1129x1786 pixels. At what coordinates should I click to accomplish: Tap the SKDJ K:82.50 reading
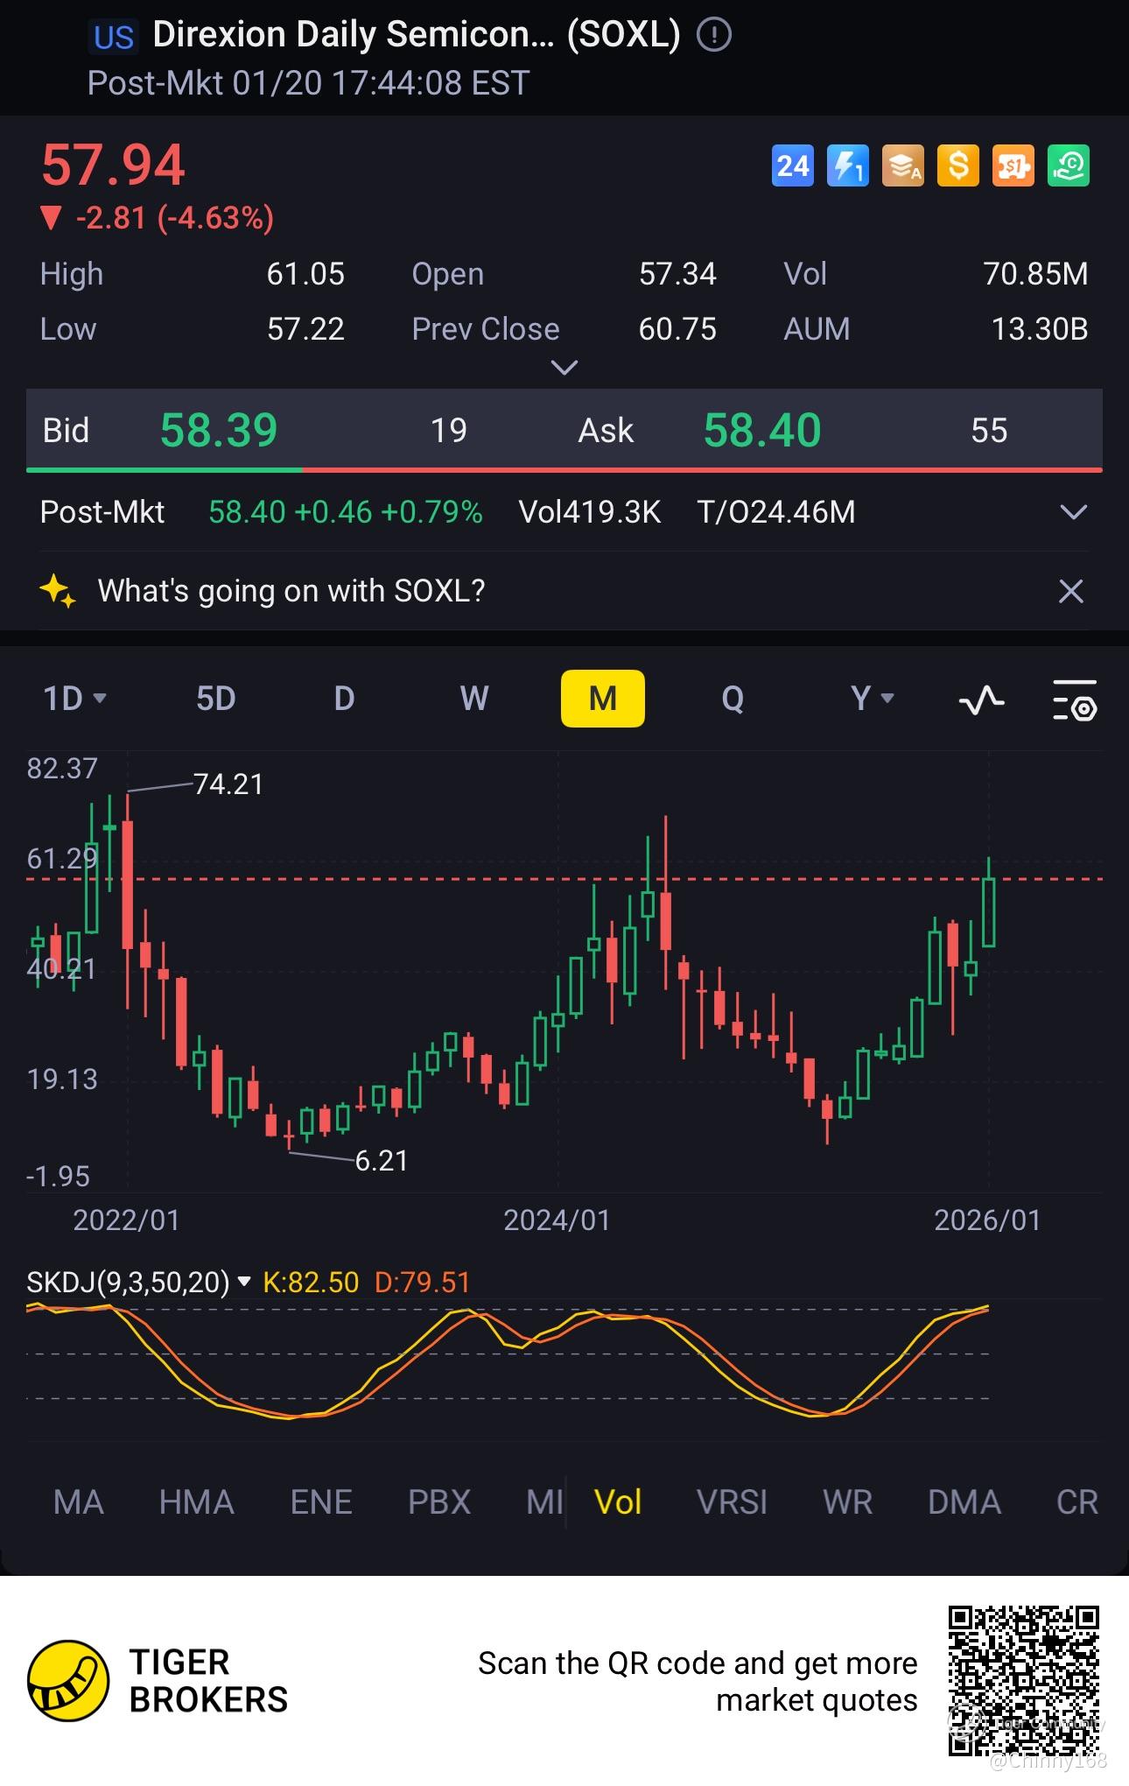point(311,1283)
